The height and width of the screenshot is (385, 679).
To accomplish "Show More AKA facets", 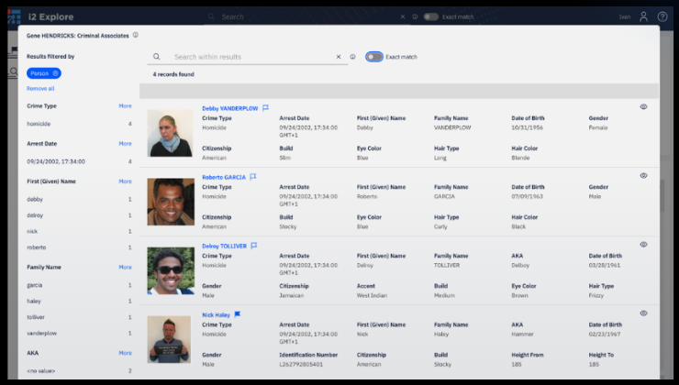I will point(125,353).
